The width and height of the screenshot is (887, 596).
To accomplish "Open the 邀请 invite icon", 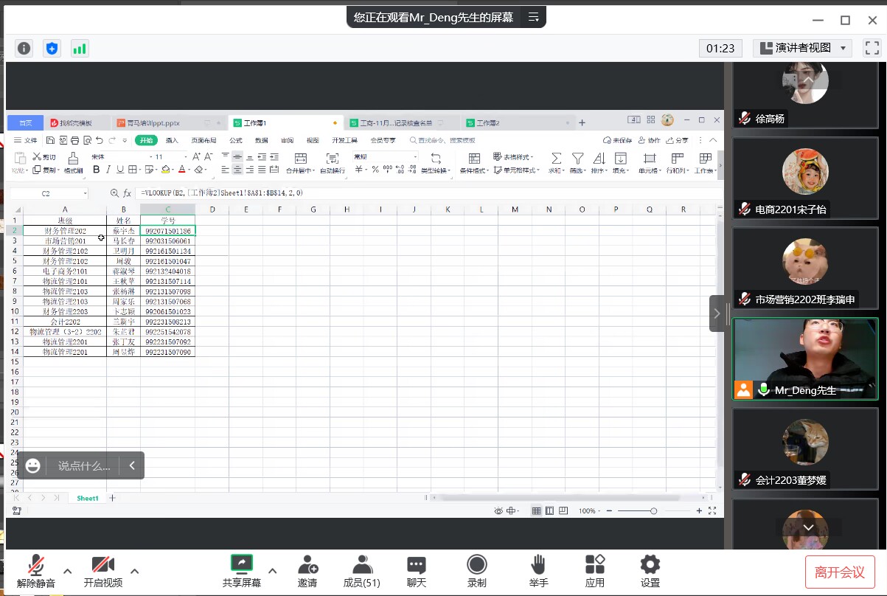I will (307, 571).
